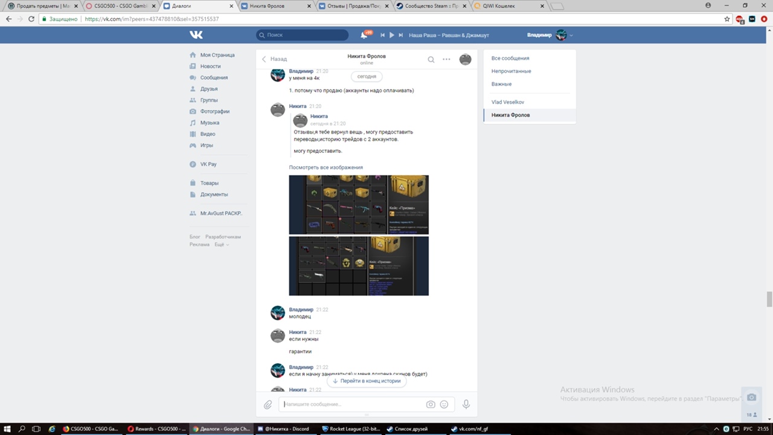Click the paperclip attach icon

(x=268, y=405)
